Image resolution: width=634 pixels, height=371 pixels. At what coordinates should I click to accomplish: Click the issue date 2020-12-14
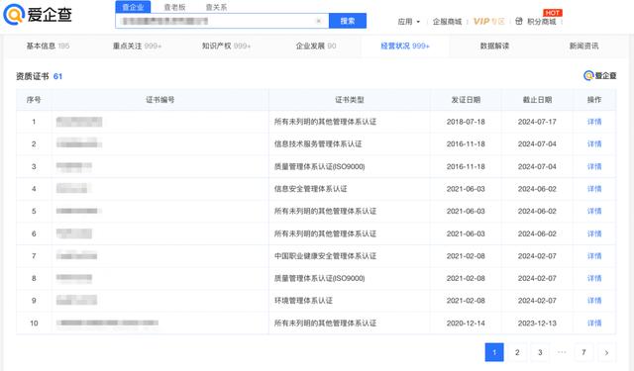pyautogui.click(x=466, y=323)
